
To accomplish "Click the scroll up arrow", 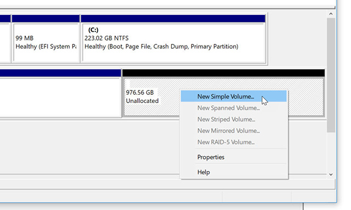I will pos(331,14).
